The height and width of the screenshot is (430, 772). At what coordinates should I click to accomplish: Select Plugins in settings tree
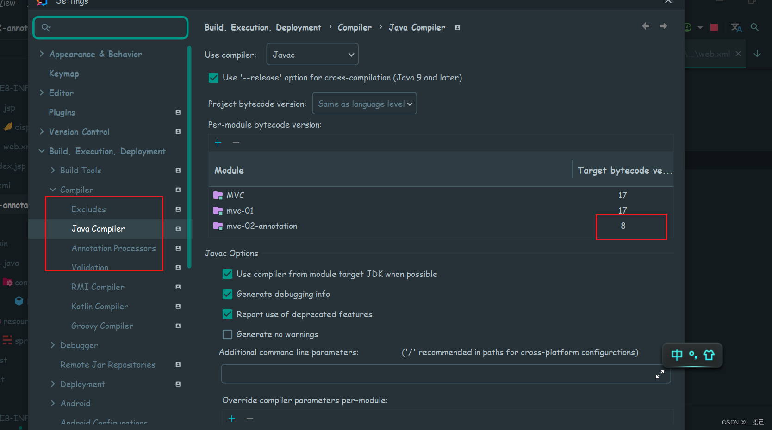(62, 112)
